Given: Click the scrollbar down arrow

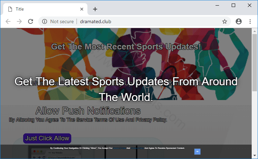Looking at the screenshot, I should (255, 155).
